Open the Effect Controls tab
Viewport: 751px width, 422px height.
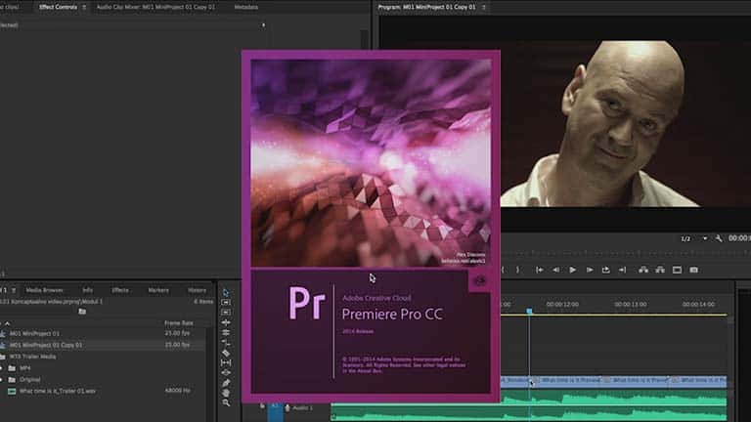coord(58,7)
